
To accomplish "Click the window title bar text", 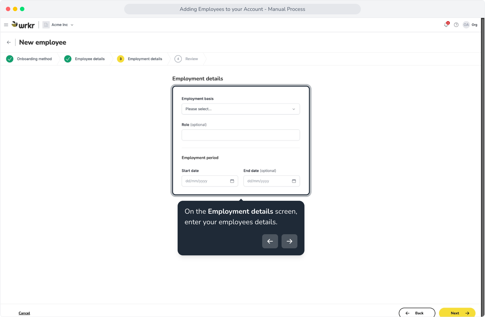I will point(242,9).
